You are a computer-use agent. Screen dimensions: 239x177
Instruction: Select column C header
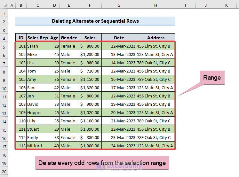38,5
